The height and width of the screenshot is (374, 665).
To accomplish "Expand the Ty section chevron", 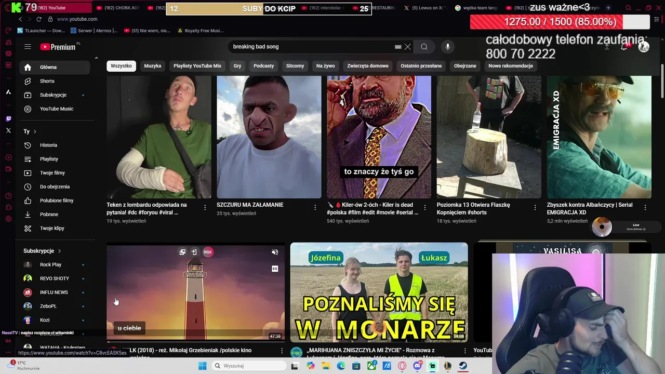I will click(35, 131).
